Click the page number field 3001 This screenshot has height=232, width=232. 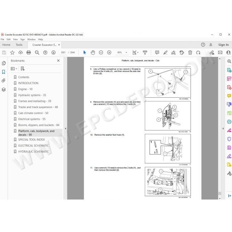coord(63,52)
